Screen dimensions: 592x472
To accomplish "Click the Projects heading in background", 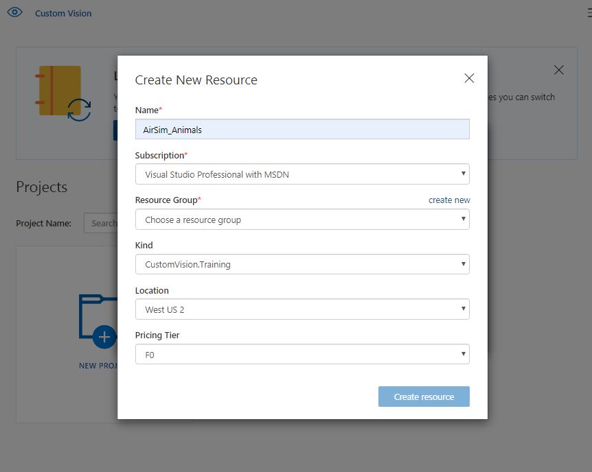I will click(41, 187).
